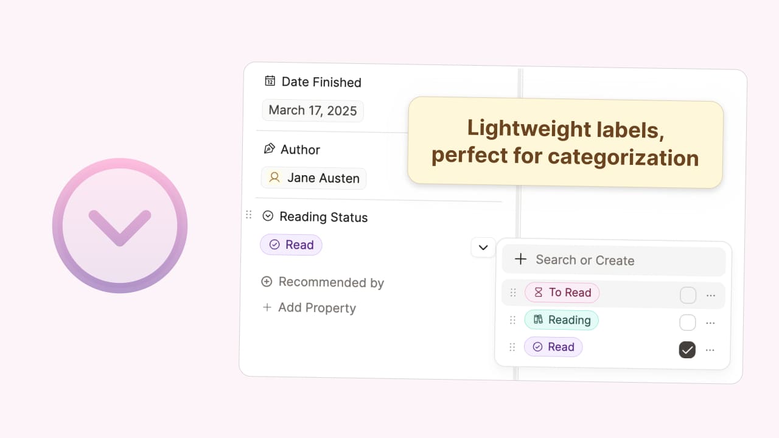This screenshot has height=438, width=779.
Task: Click the Recommended by property
Action: [x=323, y=282]
